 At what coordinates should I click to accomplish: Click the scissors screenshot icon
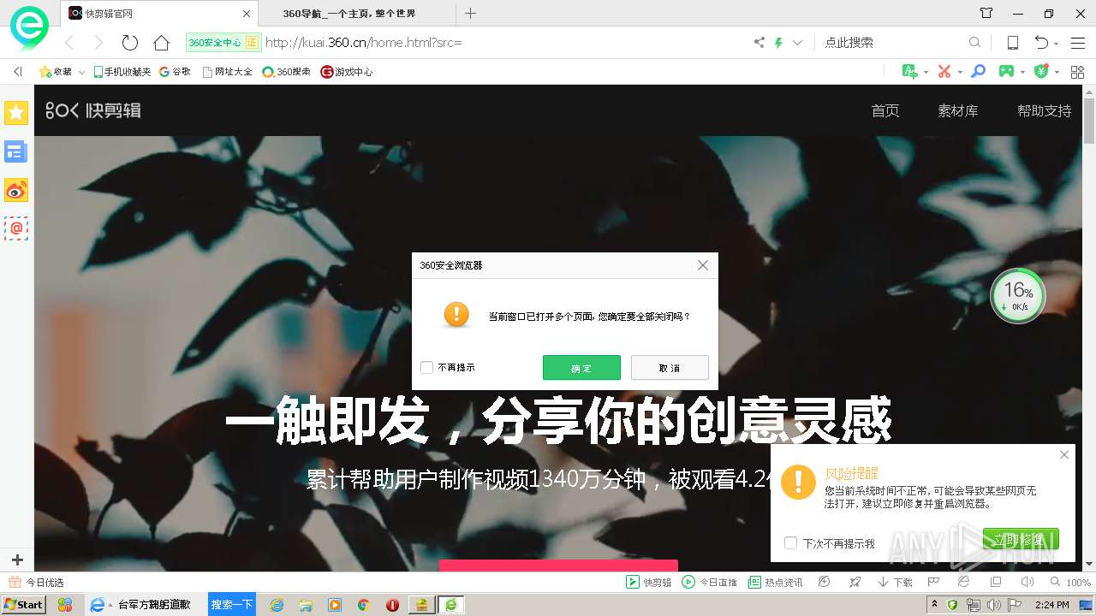coord(944,71)
